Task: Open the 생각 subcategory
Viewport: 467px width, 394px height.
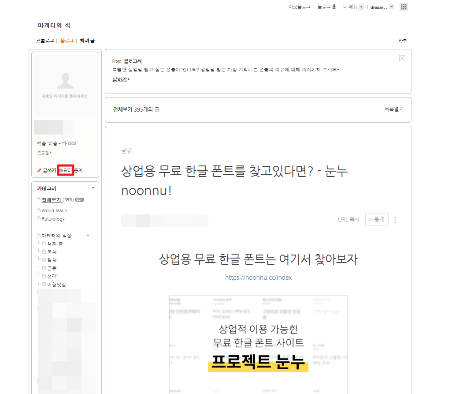Action: click(52, 276)
